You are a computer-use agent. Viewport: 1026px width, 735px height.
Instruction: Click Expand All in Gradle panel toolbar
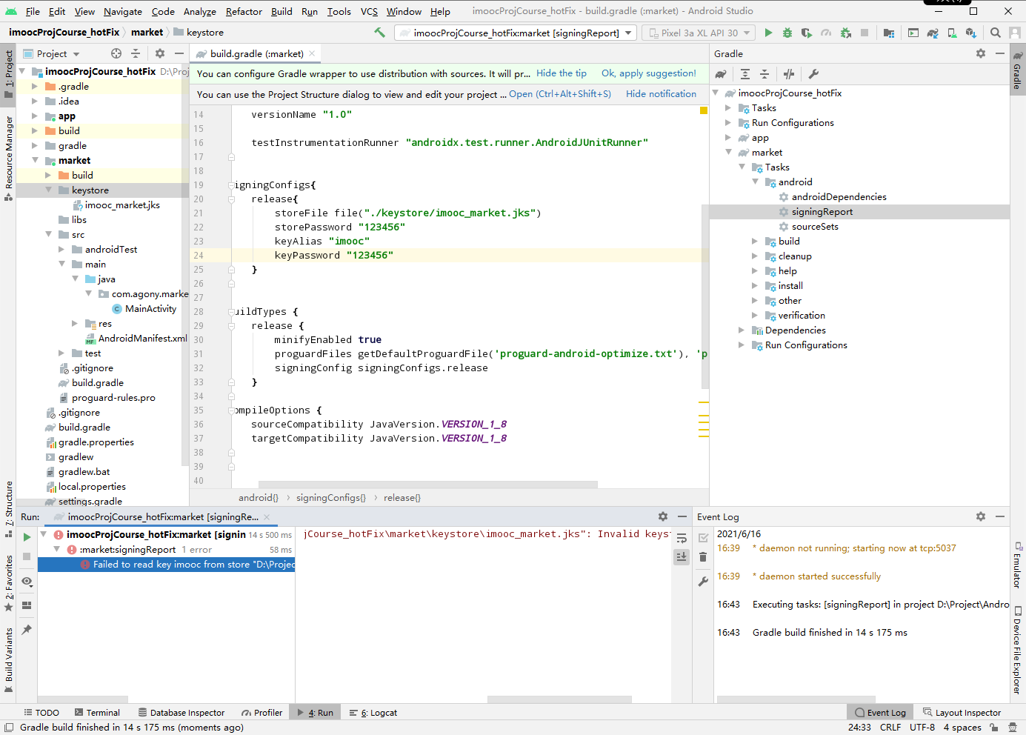tap(745, 74)
